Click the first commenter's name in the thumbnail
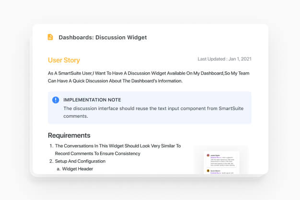Image resolution: width=300 pixels, height=200 pixels. pos(214,155)
